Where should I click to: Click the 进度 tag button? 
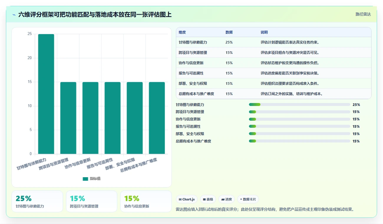[x=227, y=199]
